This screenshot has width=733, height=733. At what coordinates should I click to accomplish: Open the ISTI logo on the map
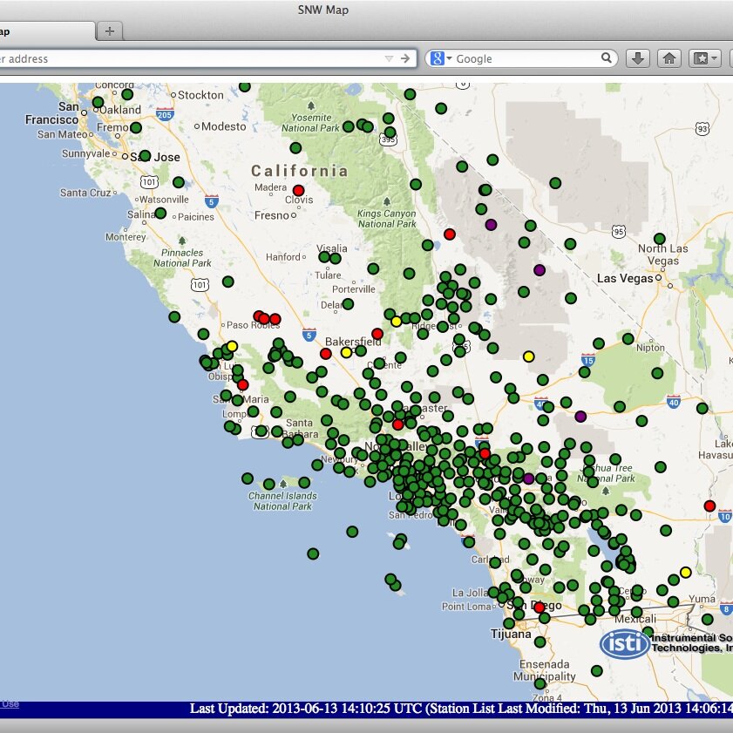[624, 643]
